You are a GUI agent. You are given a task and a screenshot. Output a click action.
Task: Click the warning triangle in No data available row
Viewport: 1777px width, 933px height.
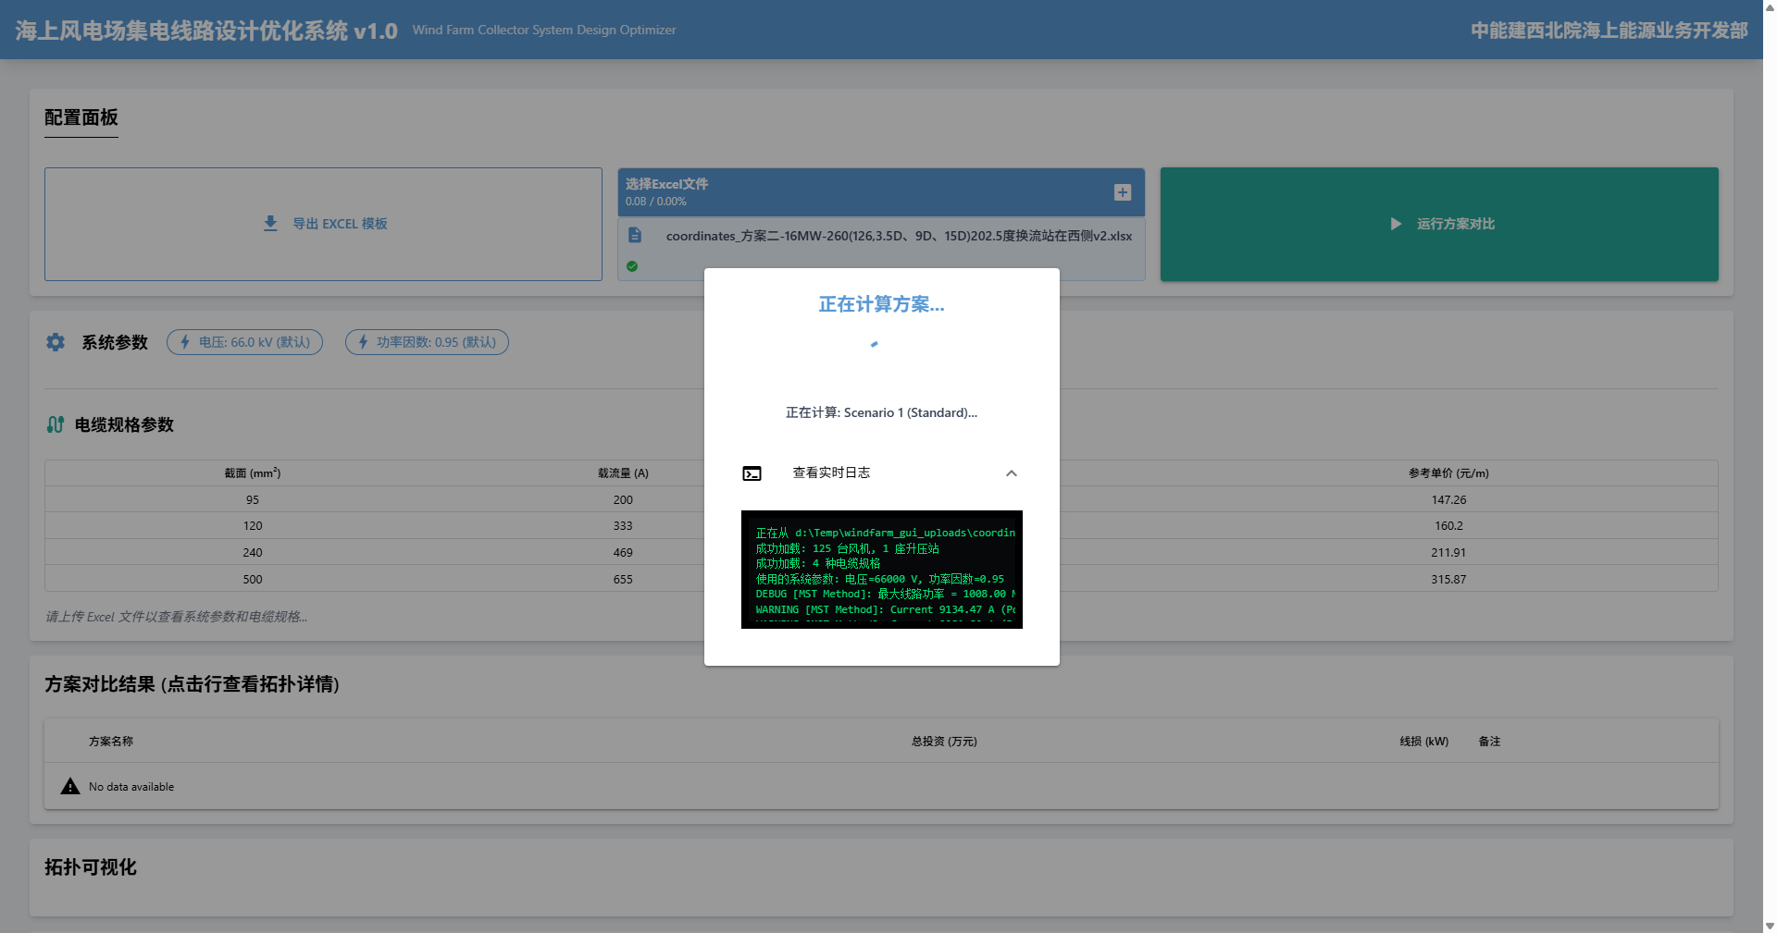click(x=69, y=786)
